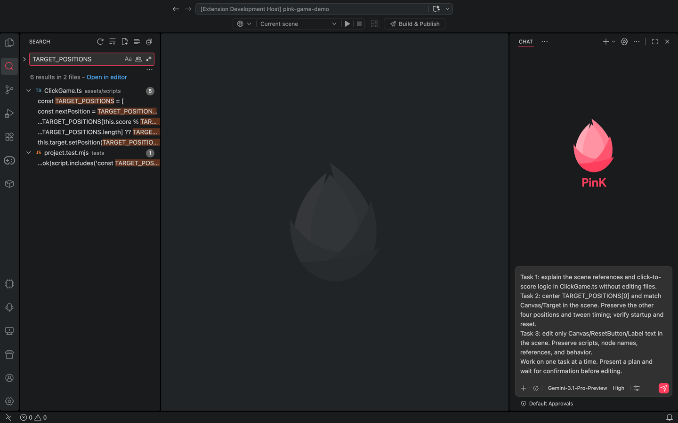Send the chat message
Viewport: 678px width, 423px height.
pos(664,388)
